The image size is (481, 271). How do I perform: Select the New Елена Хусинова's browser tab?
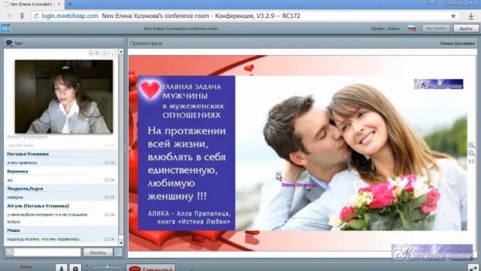[x=32, y=5]
